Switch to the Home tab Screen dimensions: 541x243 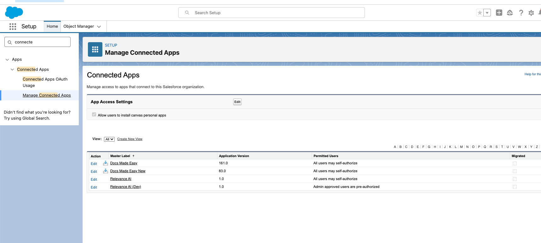52,26
